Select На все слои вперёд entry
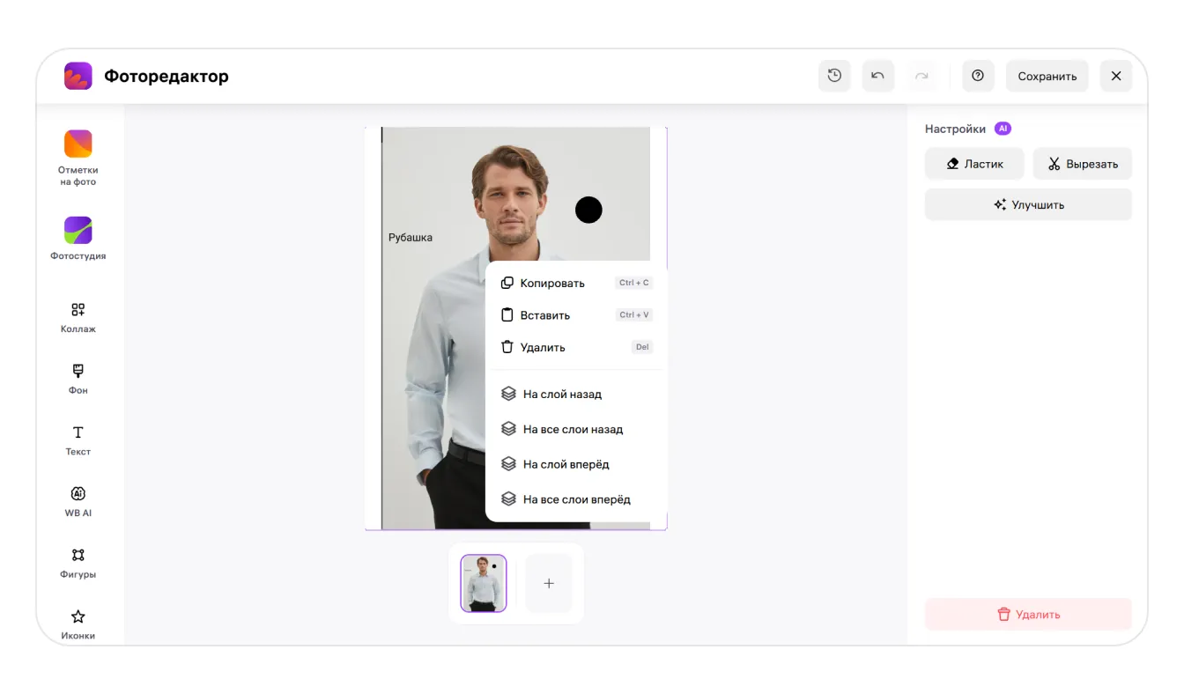 point(576,499)
